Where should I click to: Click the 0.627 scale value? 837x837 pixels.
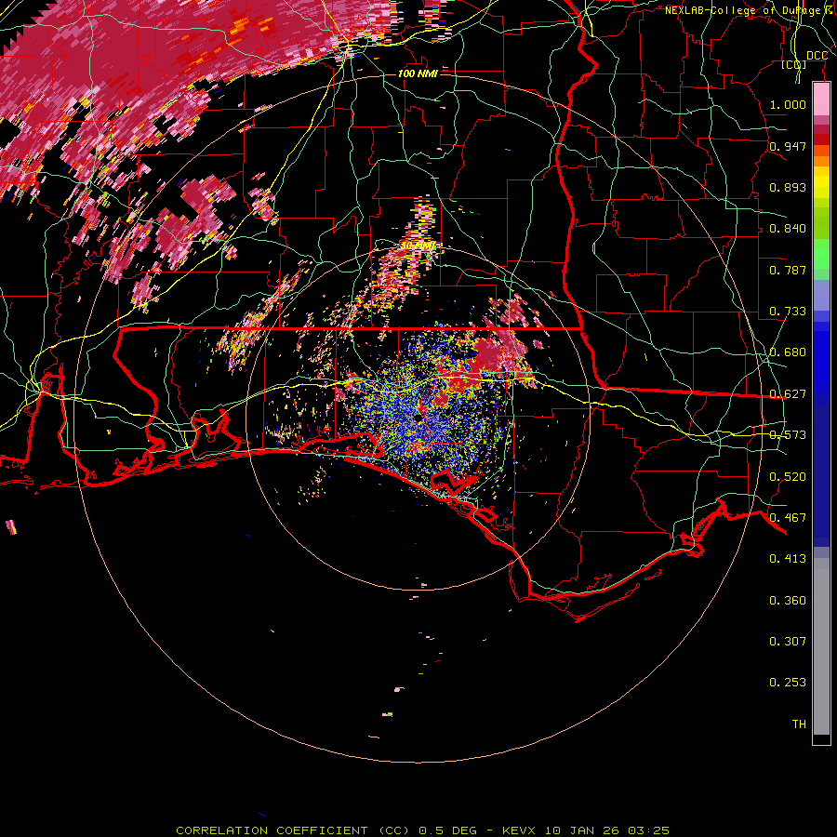point(788,394)
